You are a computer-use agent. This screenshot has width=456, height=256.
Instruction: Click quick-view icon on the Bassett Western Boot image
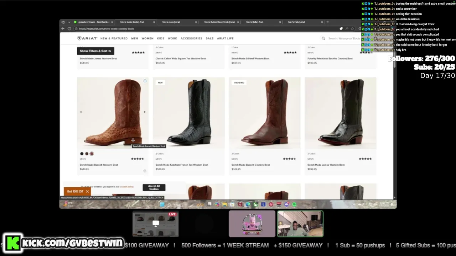click(x=145, y=81)
